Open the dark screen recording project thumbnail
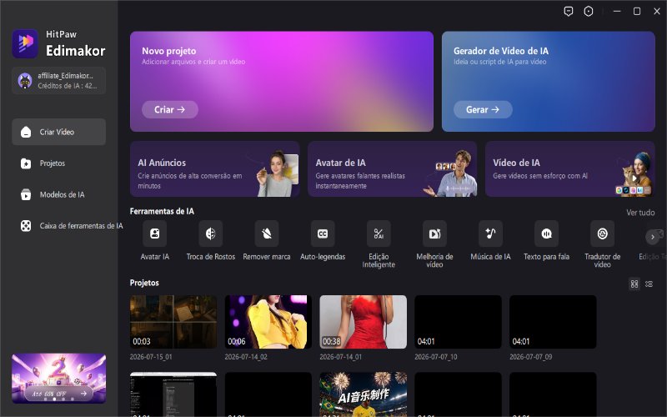 [173, 394]
